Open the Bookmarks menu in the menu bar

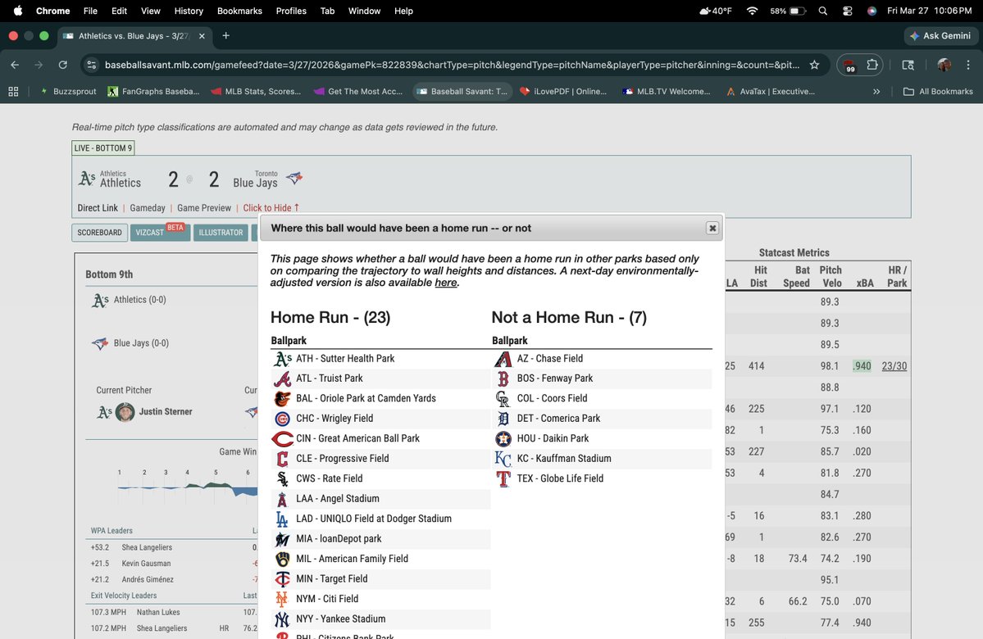(x=239, y=11)
